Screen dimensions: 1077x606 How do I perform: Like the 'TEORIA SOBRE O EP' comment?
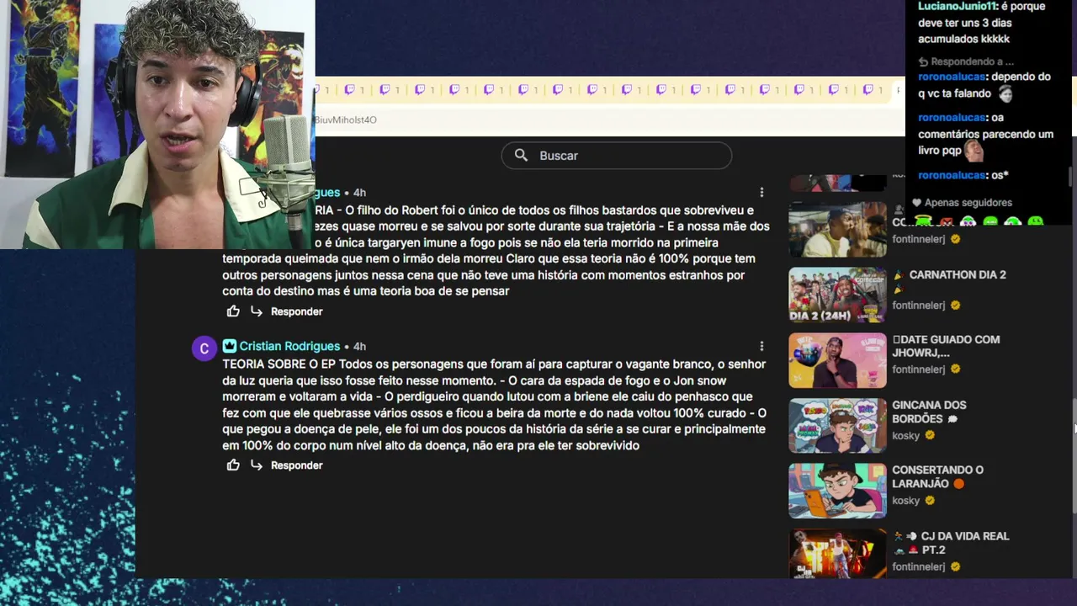[x=233, y=465]
